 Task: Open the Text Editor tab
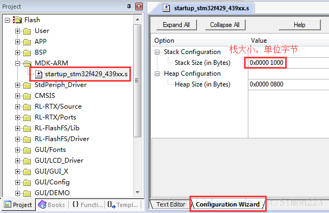tap(170, 204)
